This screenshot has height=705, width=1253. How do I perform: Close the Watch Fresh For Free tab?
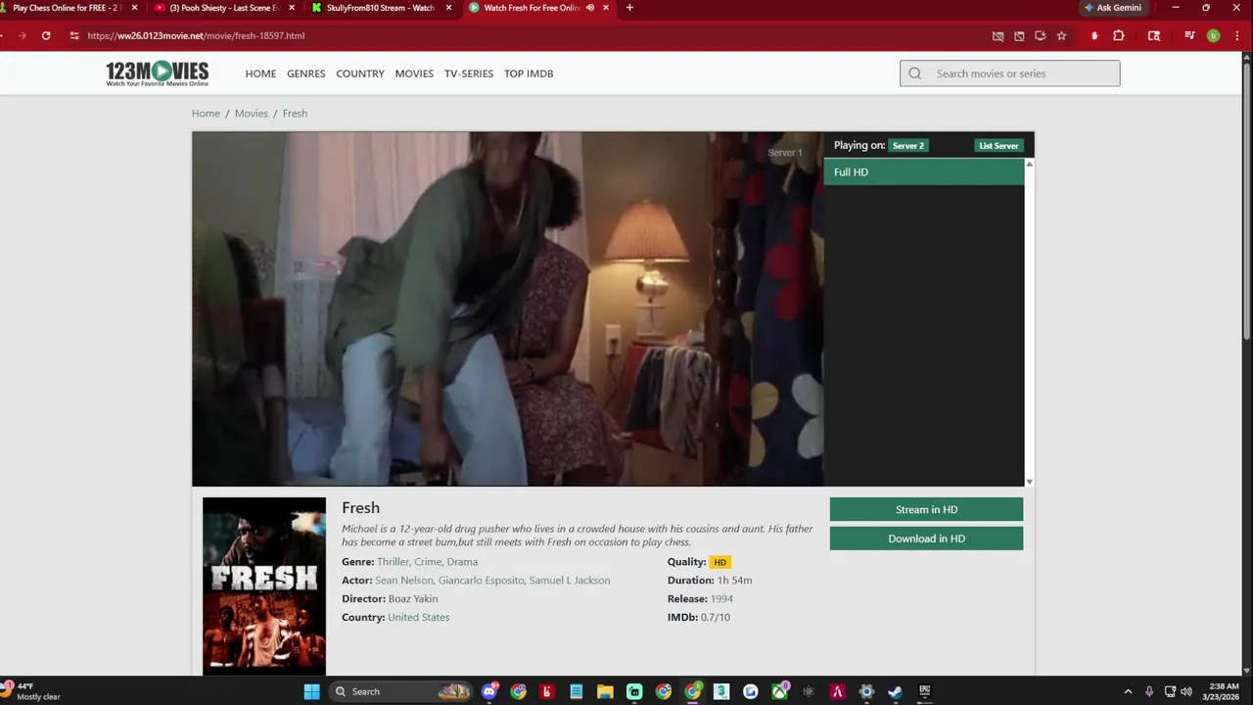(x=606, y=8)
